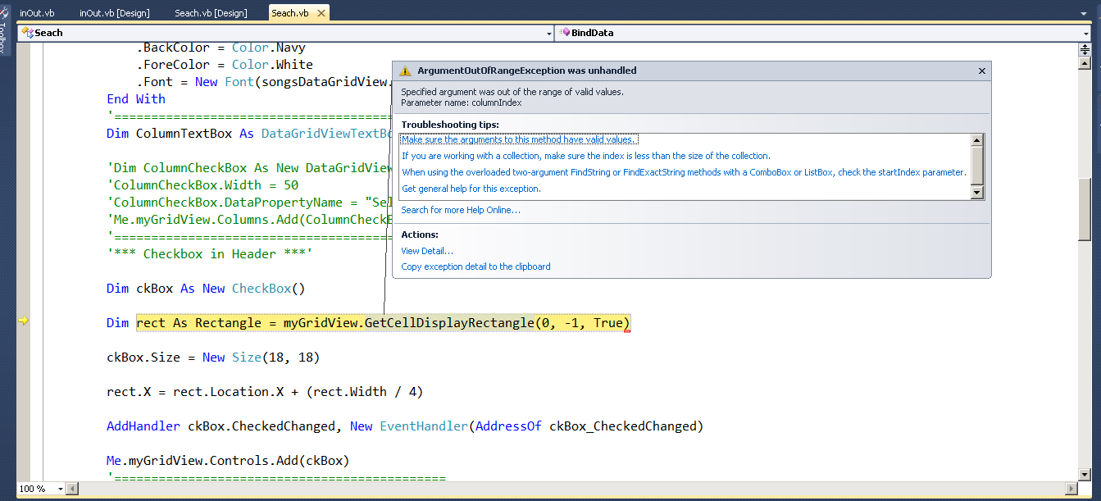
Task: Click the '.ForeColor = Color.White' line
Action: 225,64
